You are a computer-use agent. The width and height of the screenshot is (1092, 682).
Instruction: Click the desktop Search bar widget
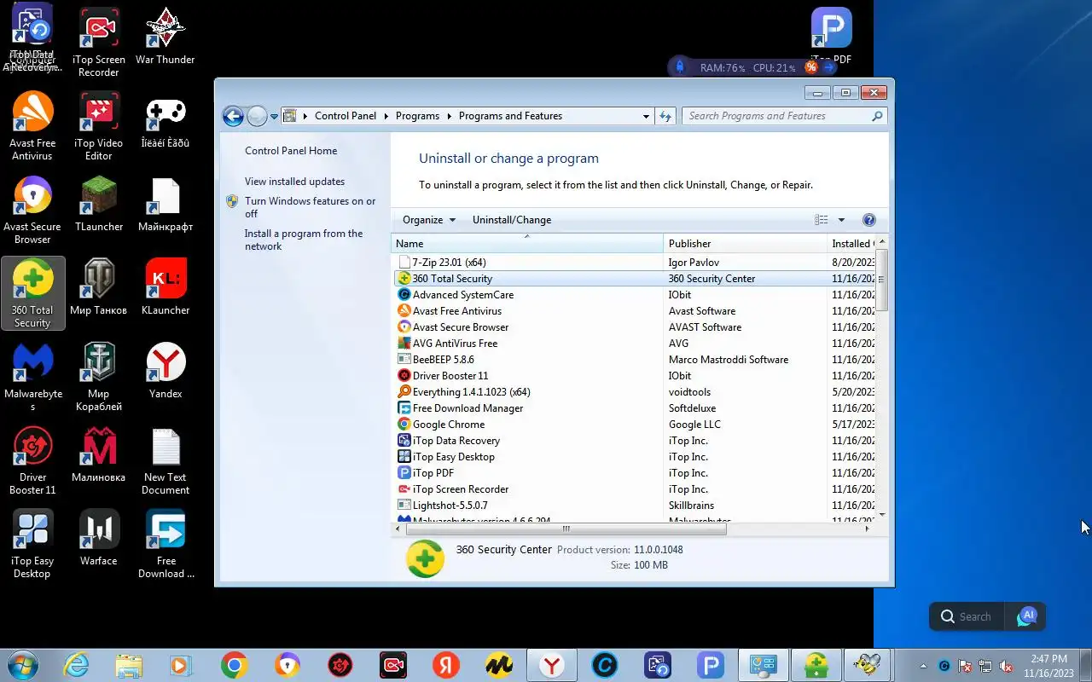tap(967, 616)
